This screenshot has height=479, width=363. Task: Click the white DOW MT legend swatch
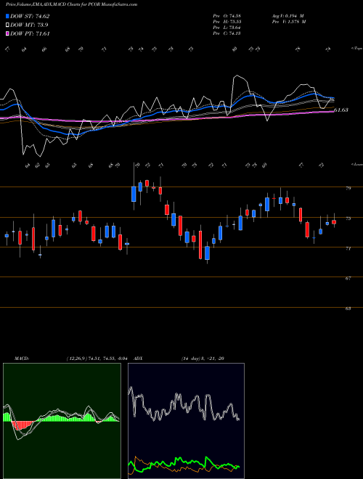7,25
